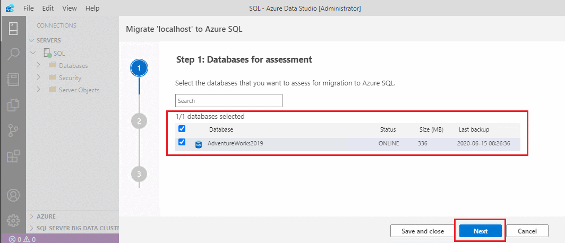Click the Save and close button

click(x=423, y=231)
